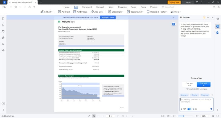Click the cart icon in AI Sidebar header

[204, 17]
